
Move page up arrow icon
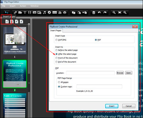coord(17,21)
